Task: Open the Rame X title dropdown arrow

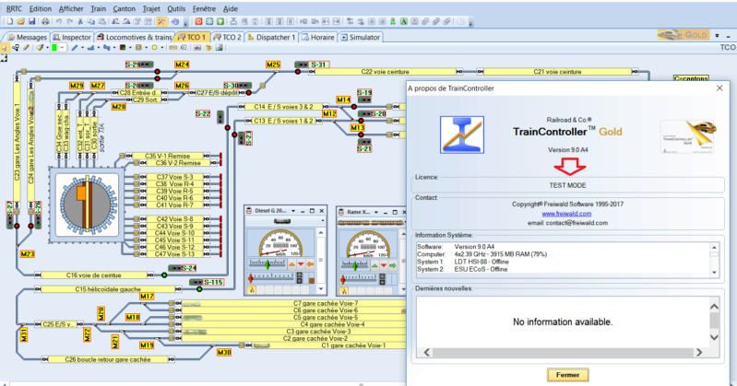Action: 376,212
